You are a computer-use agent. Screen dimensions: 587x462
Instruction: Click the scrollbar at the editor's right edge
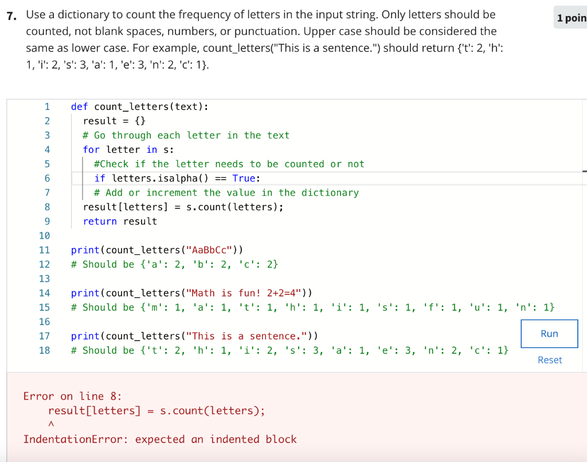click(x=584, y=172)
